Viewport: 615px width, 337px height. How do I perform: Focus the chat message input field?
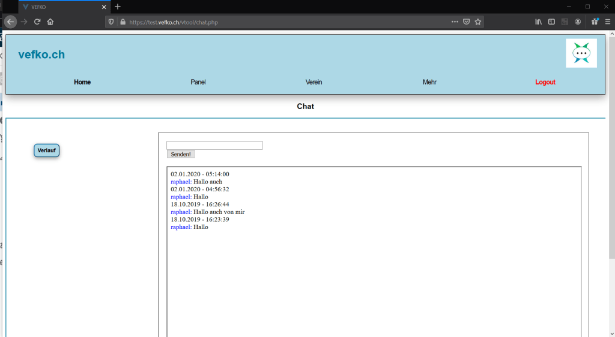click(x=214, y=145)
